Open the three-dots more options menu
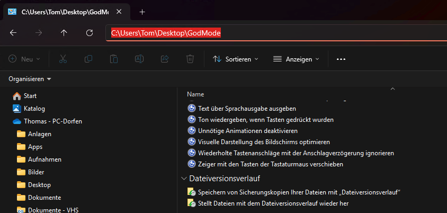Image resolution: width=447 pixels, height=213 pixels. point(341,59)
